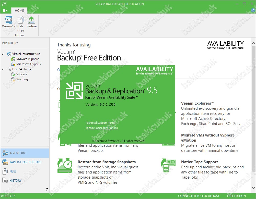Click the Tape Infrastructure icon

click(x=5, y=162)
